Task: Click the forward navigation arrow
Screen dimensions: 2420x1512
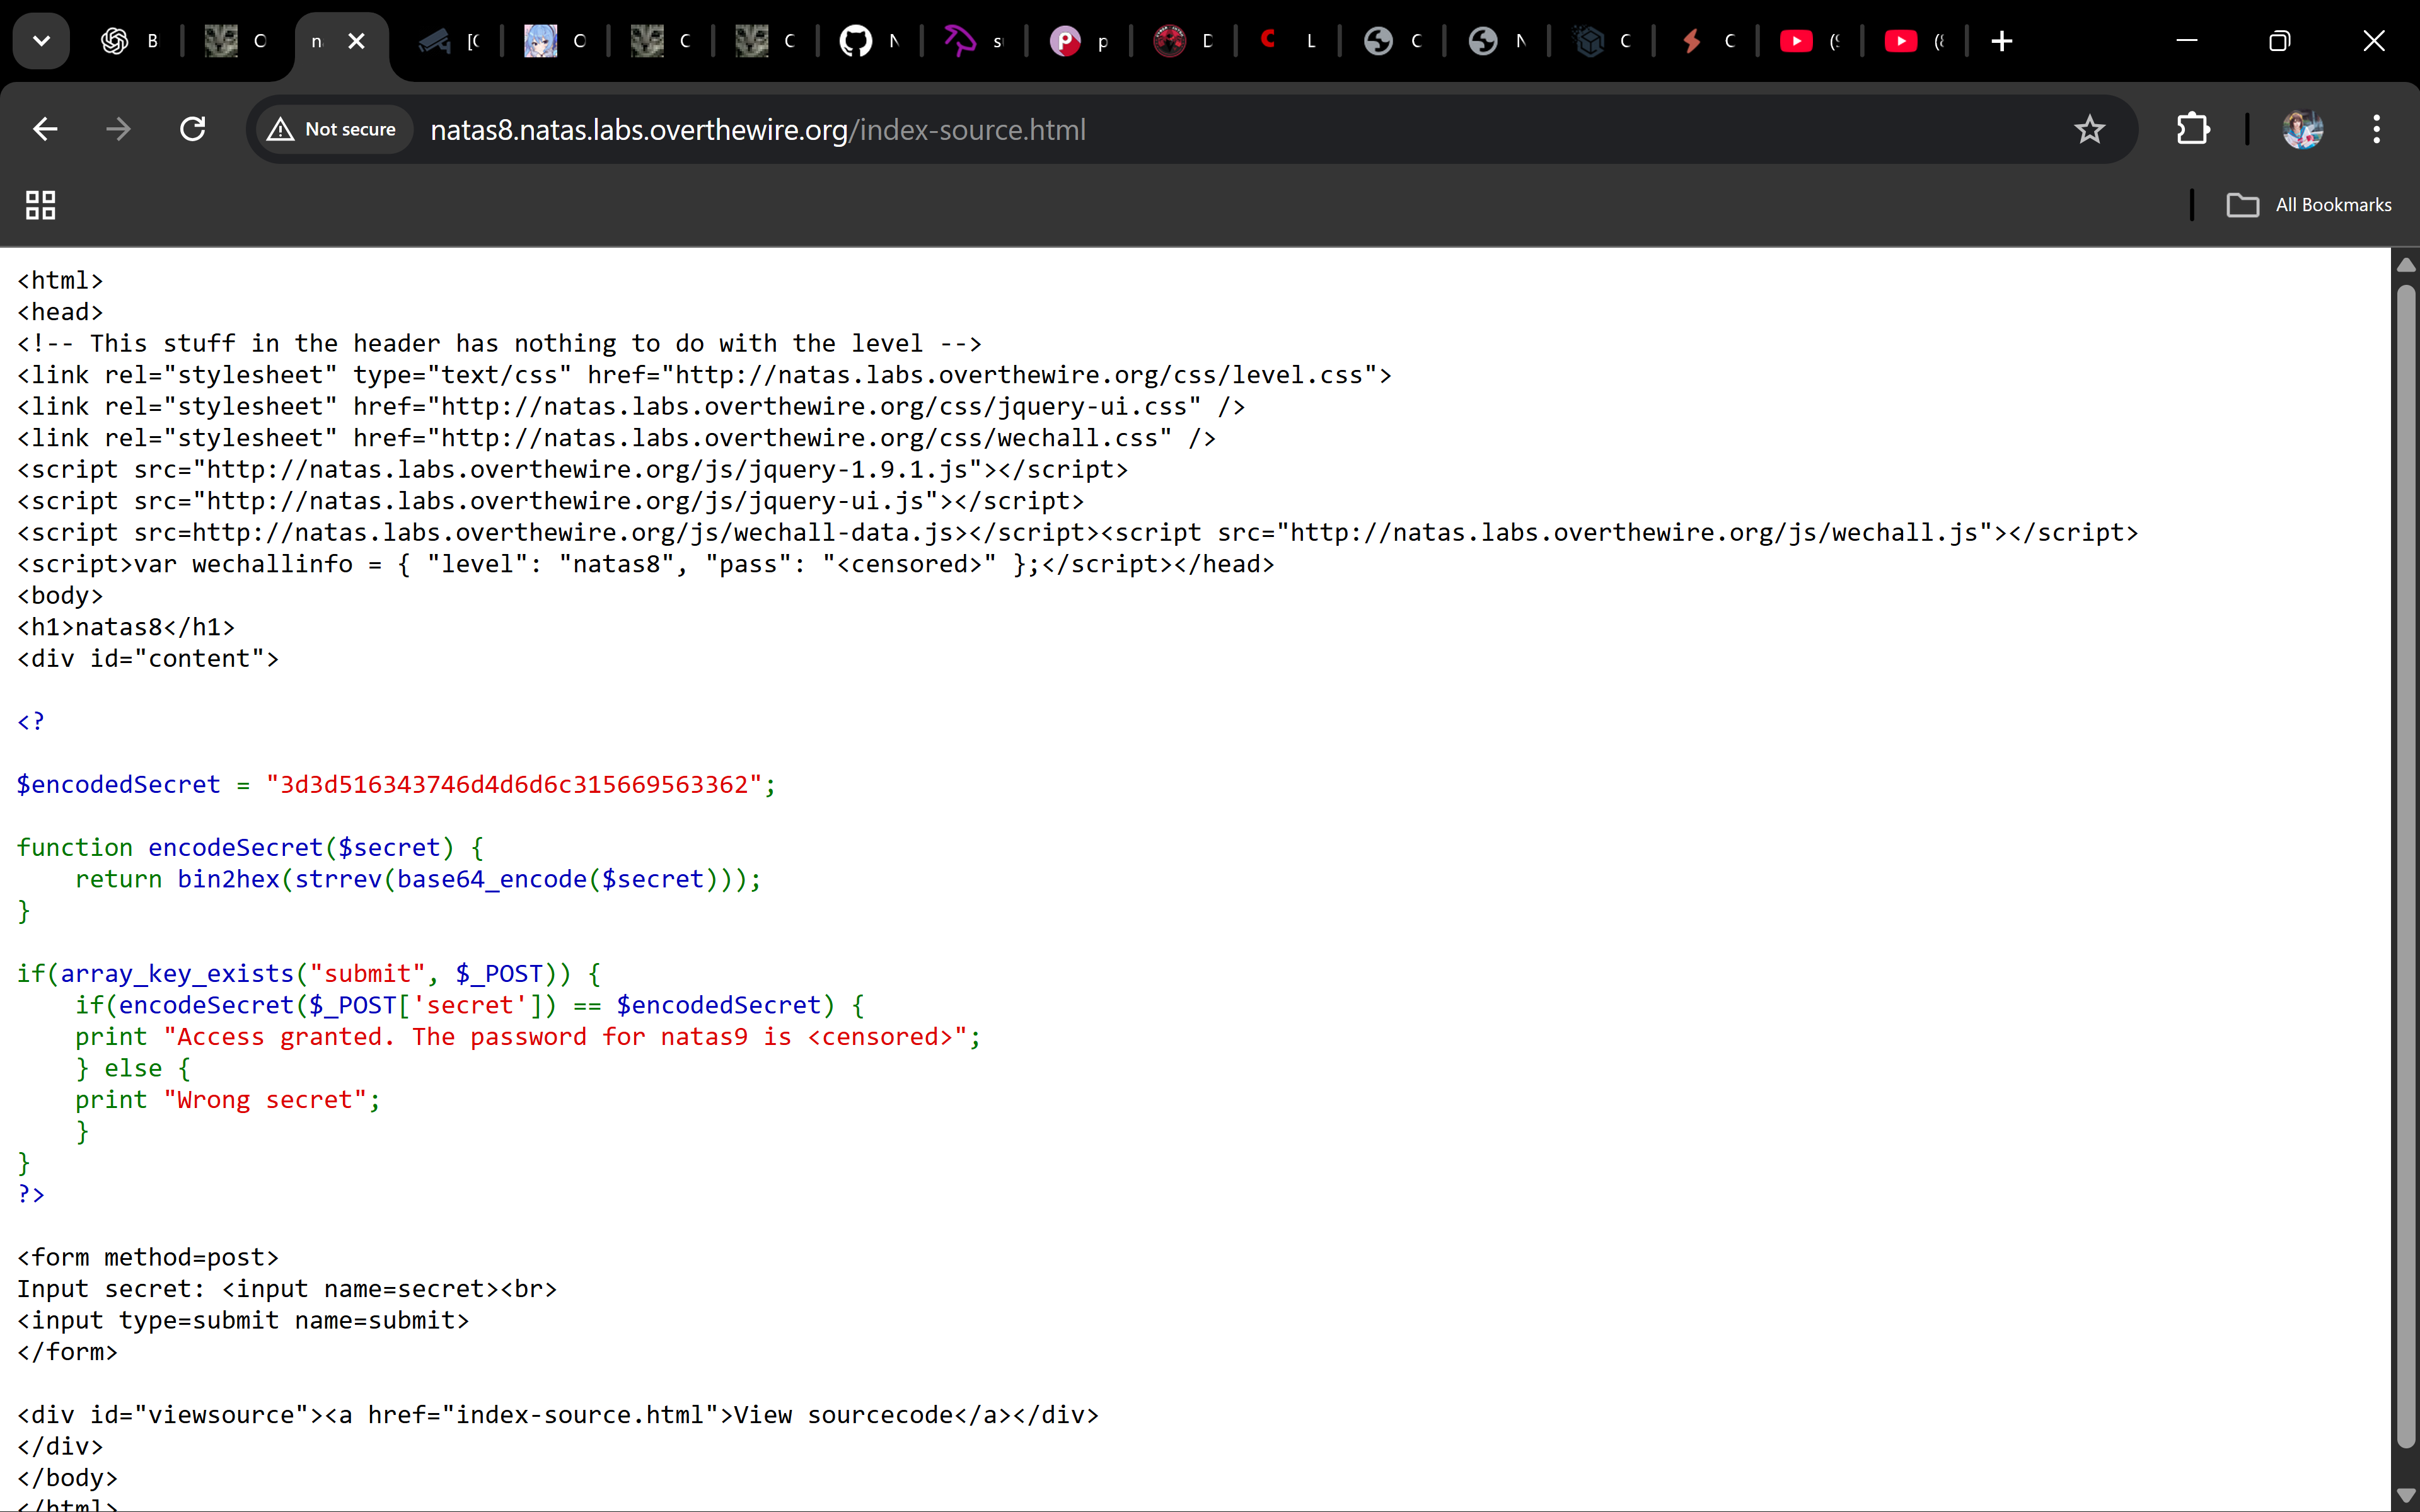Action: click(118, 129)
